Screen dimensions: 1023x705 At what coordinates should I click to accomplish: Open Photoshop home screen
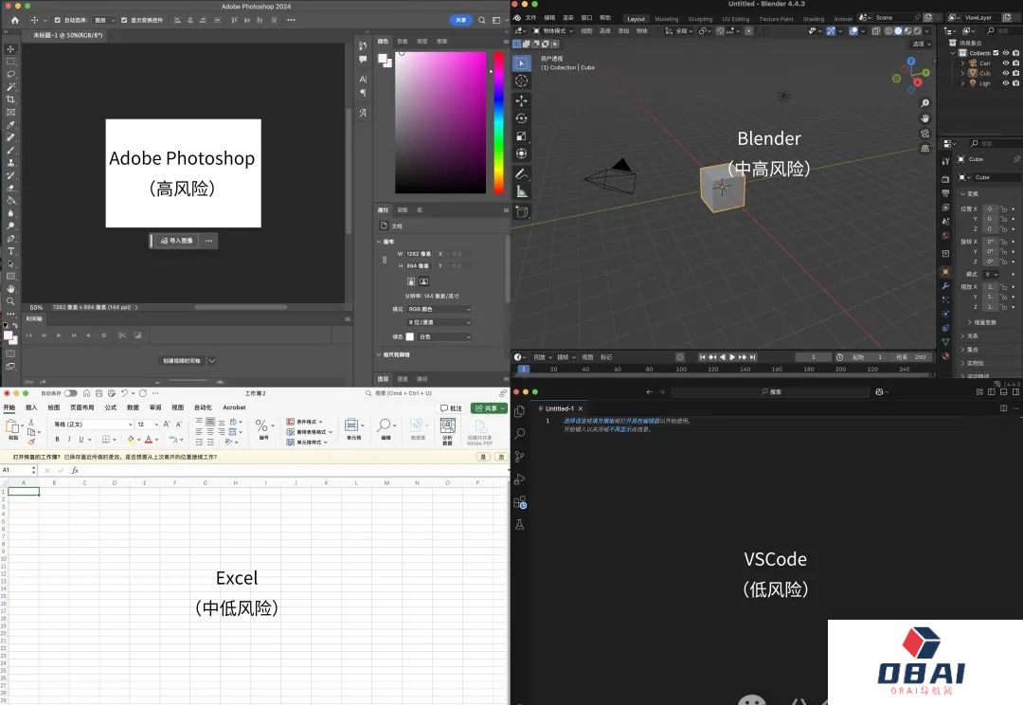15,20
